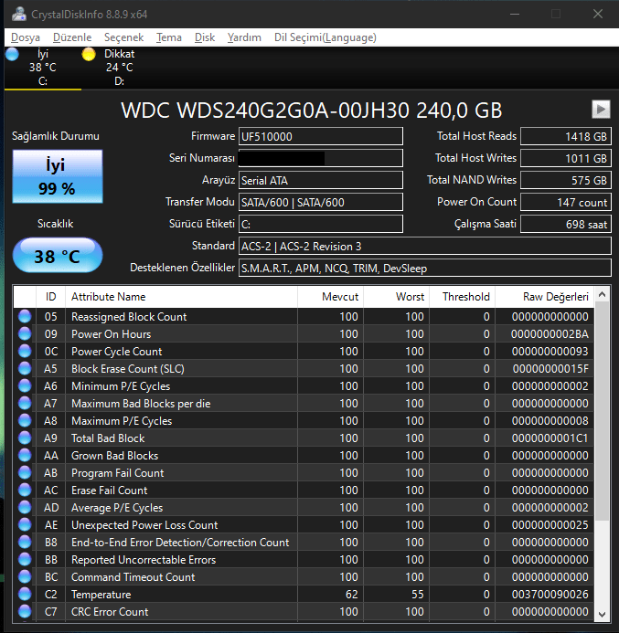619x633 pixels.
Task: Click the ID column header
Action: click(x=51, y=297)
